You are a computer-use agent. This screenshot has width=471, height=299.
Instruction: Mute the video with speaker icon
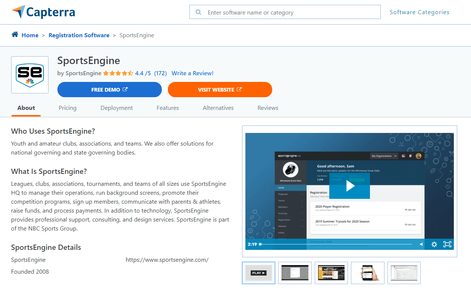[x=421, y=244]
